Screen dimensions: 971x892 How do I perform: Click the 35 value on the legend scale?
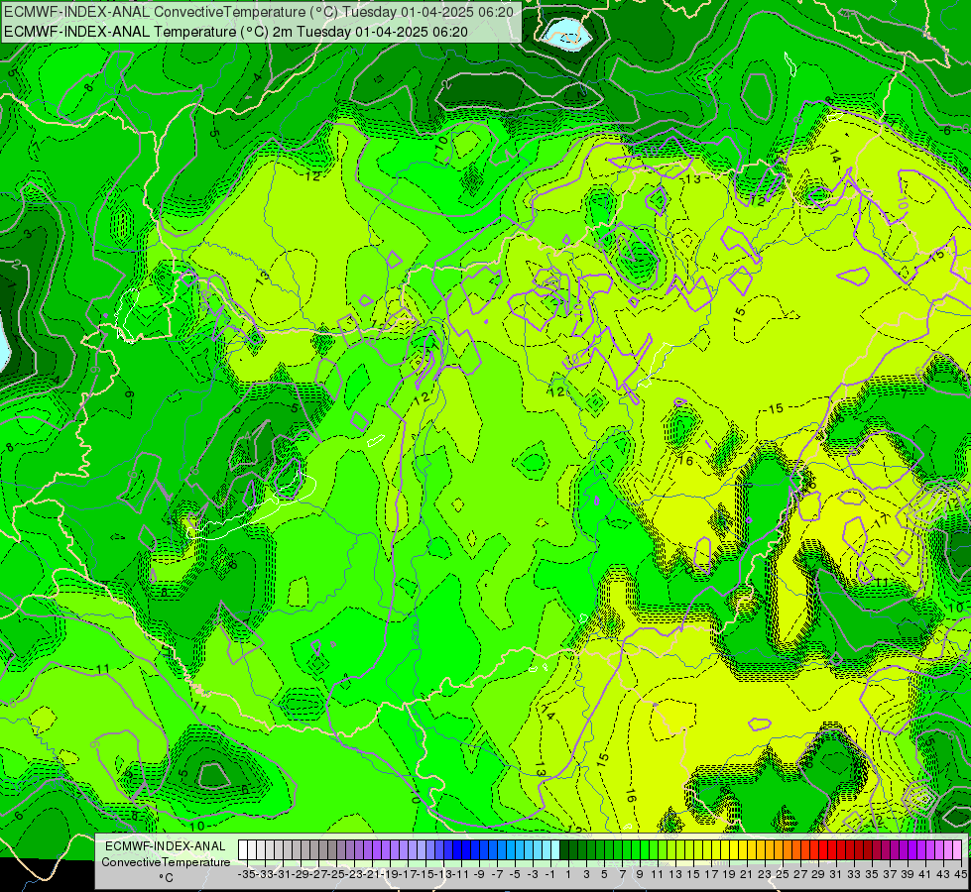(871, 874)
